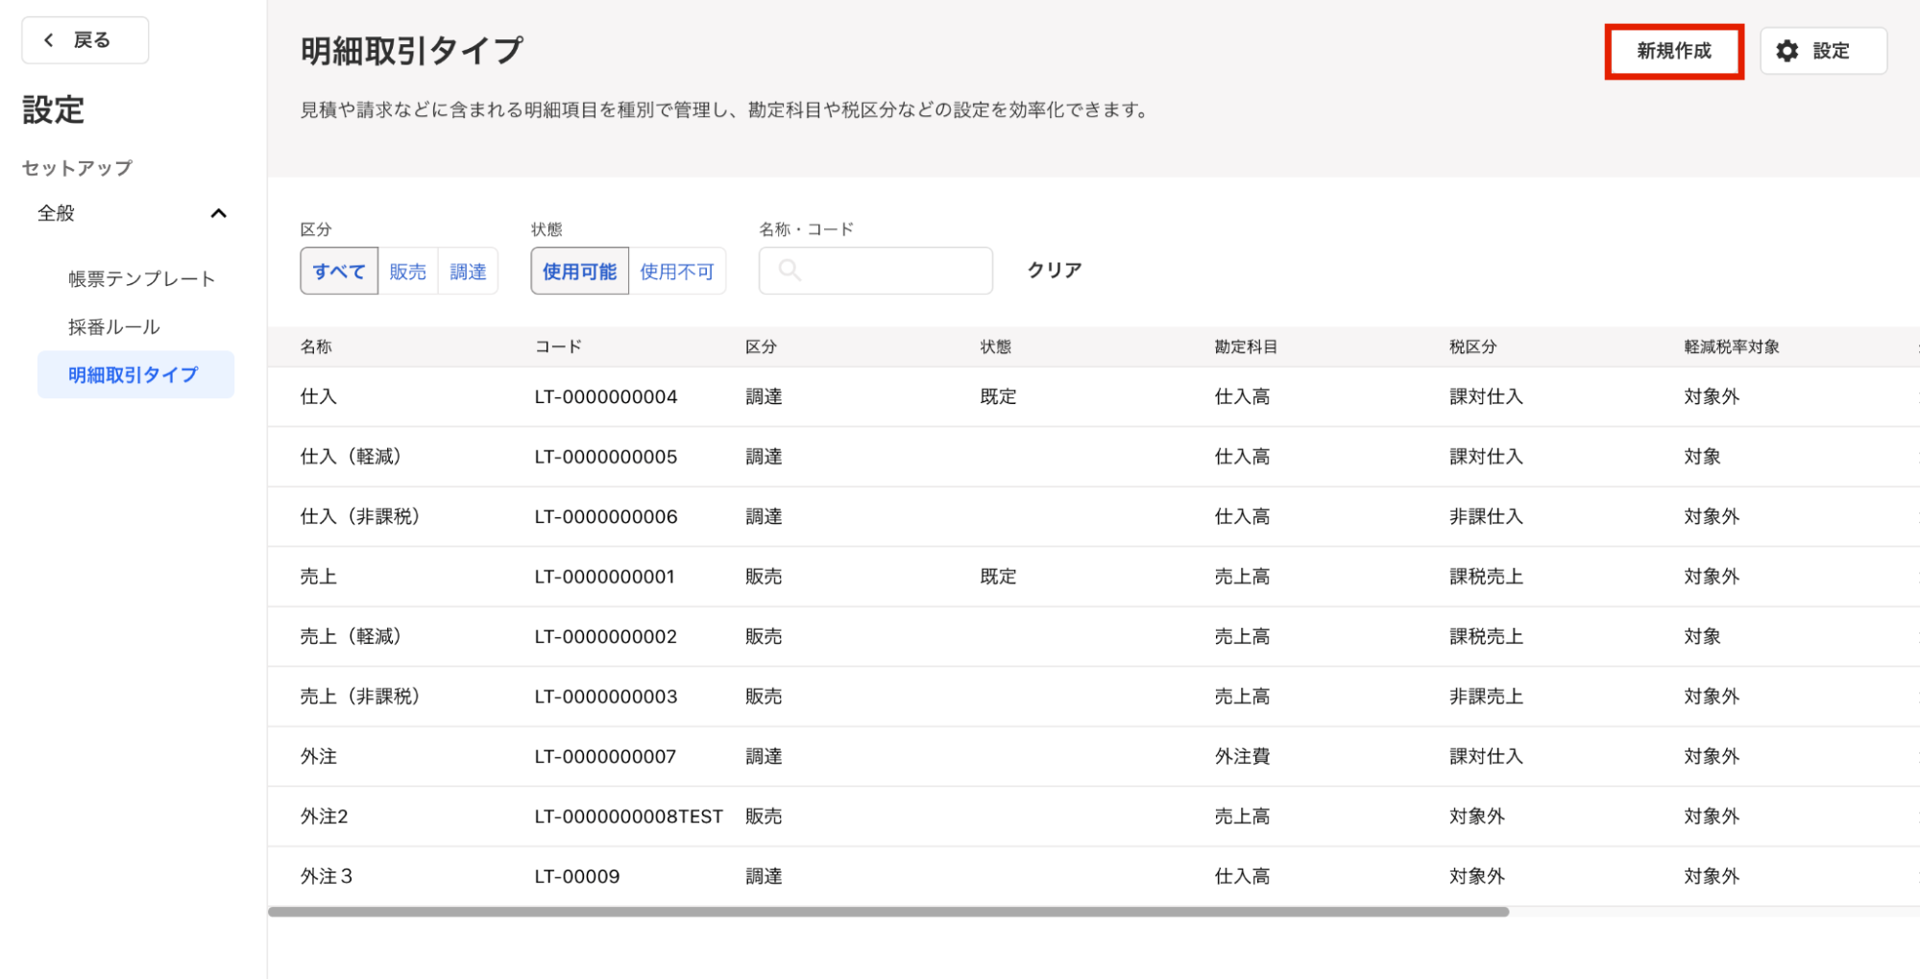The image size is (1920, 980).
Task: Open the row named 仕入（非課税）
Action: (x=1094, y=516)
